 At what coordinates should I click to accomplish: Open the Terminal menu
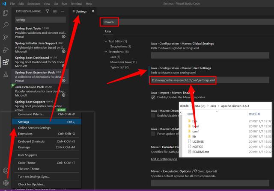[76, 4]
